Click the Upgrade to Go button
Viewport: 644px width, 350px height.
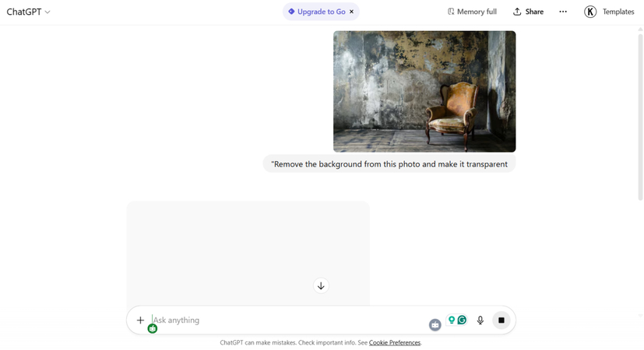[x=321, y=12]
